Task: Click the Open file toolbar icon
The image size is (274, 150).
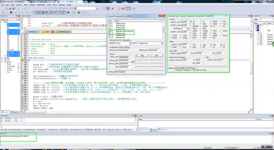Action: coord(6,9)
